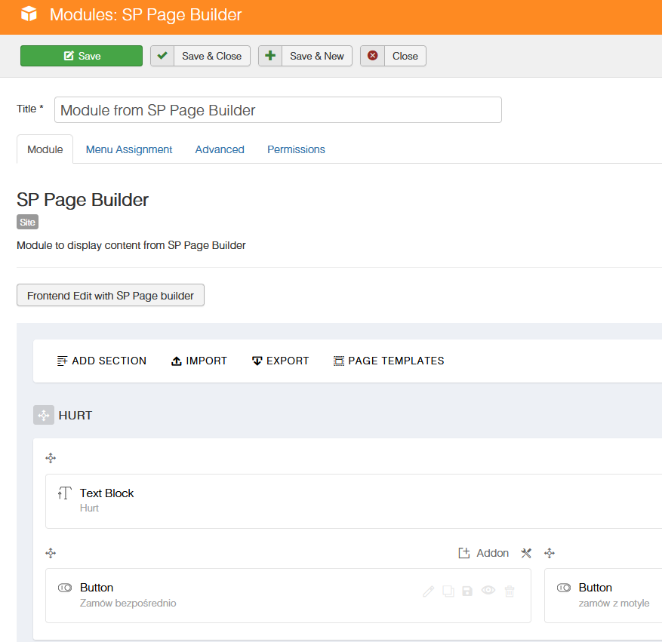Select the Button zamów z motyle addon
The width and height of the screenshot is (662, 642).
tap(603, 595)
